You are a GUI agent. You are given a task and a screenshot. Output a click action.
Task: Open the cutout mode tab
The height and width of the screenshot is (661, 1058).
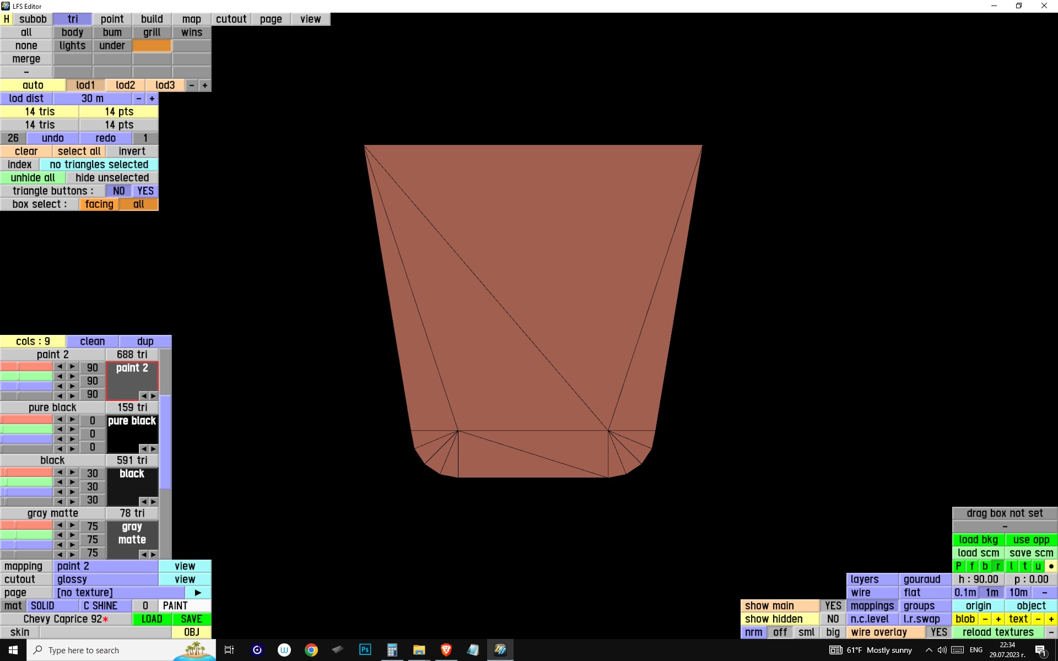tap(231, 19)
